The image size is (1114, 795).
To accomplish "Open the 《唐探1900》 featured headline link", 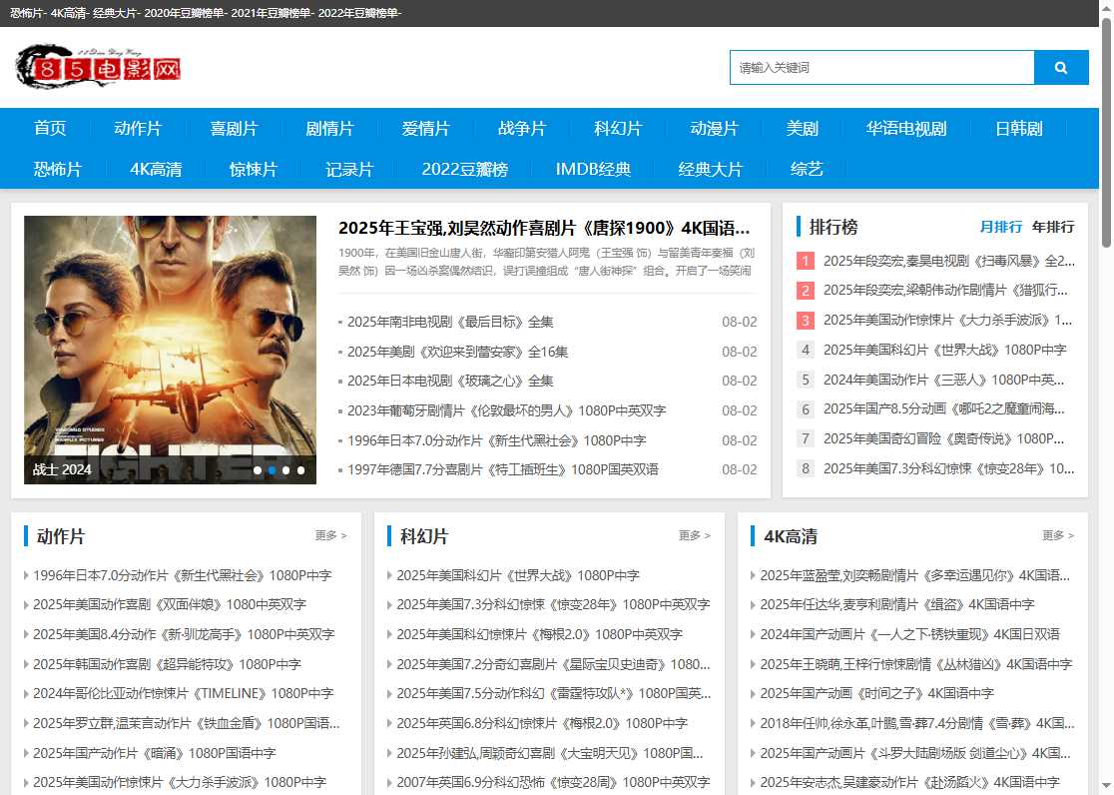I will (547, 228).
